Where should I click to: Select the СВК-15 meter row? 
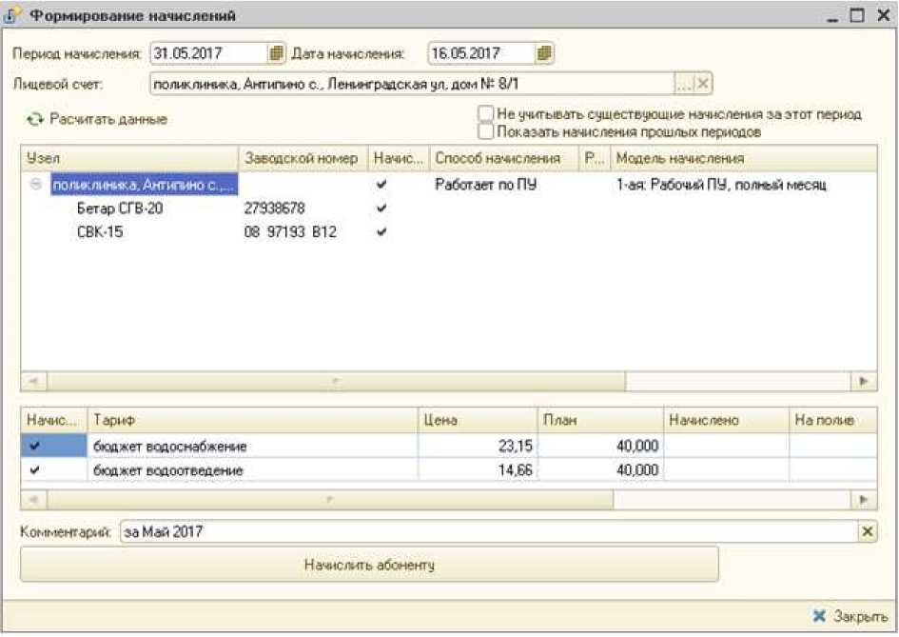coord(100,231)
